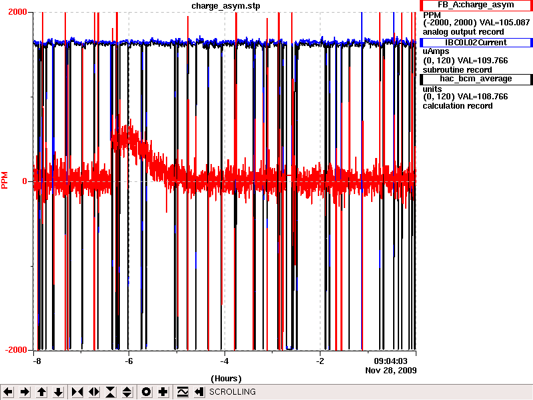Image resolution: width=533 pixels, height=400 pixels.
Task: Click the (-2000, 2000) VAL=105.087 readout
Action: (476, 23)
